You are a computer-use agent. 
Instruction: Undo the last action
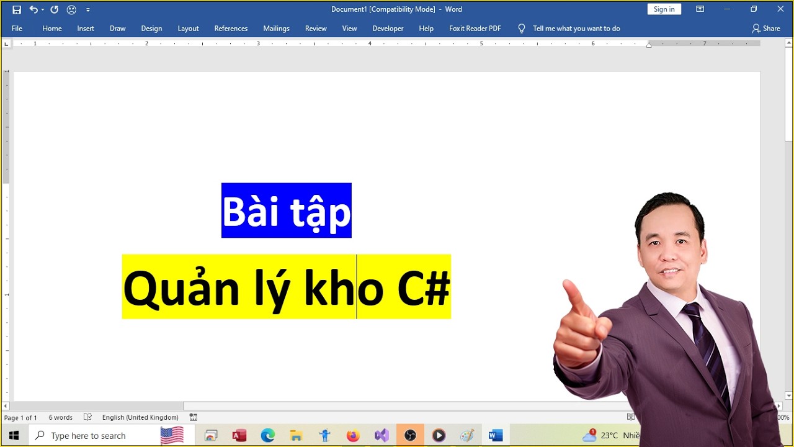33,9
